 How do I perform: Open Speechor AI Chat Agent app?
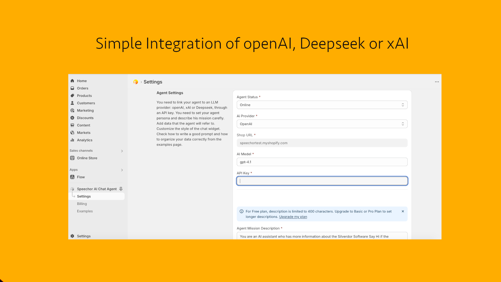tap(97, 189)
